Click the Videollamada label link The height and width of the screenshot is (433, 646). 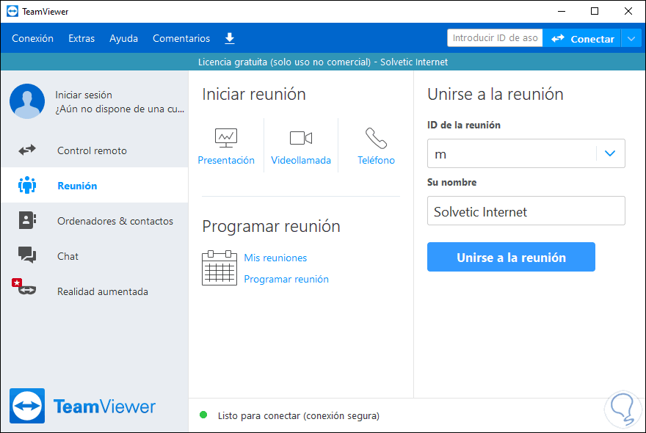click(301, 160)
